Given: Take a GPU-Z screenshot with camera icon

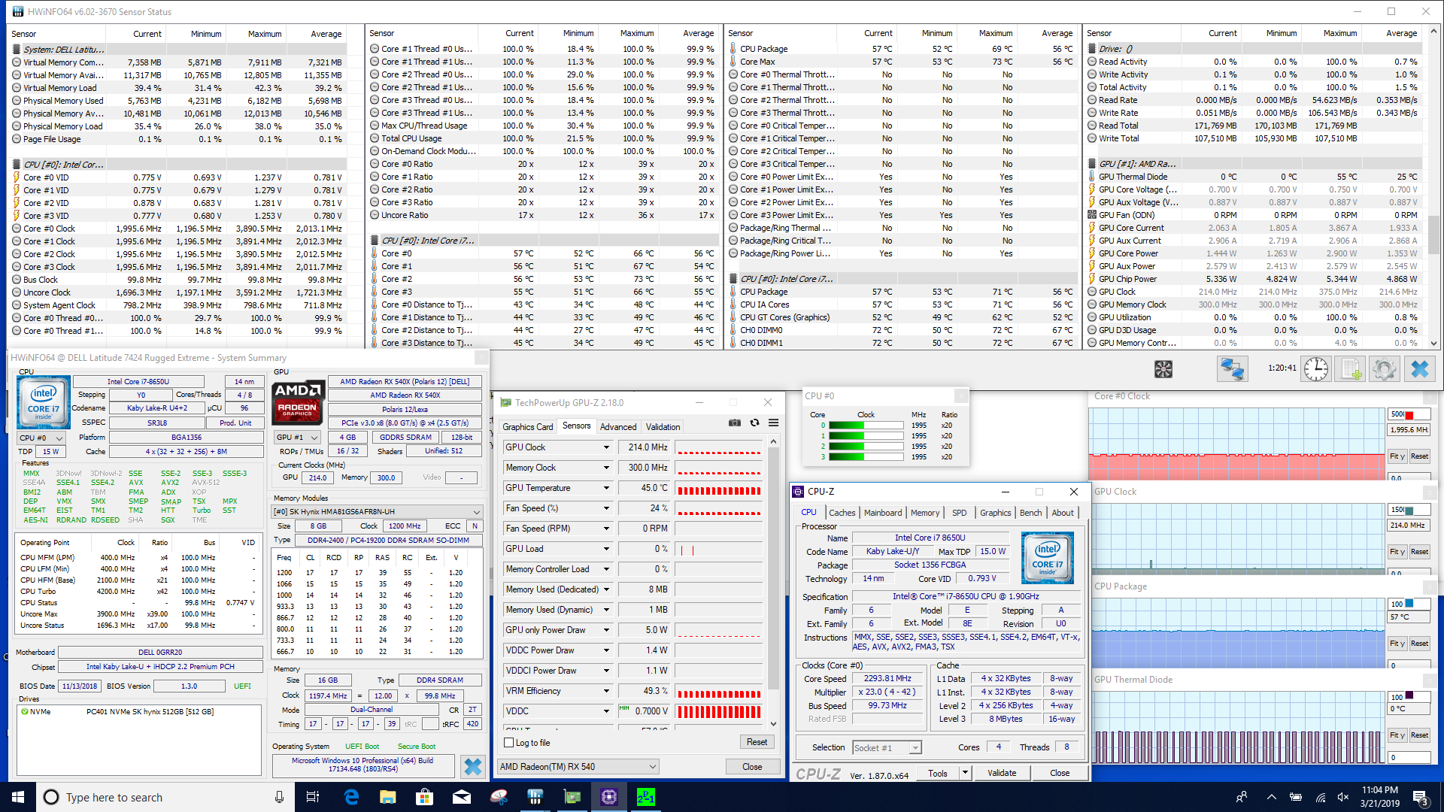Looking at the screenshot, I should [x=735, y=423].
